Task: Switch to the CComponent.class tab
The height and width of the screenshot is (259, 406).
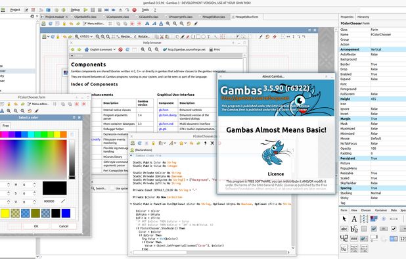Action: point(118,17)
